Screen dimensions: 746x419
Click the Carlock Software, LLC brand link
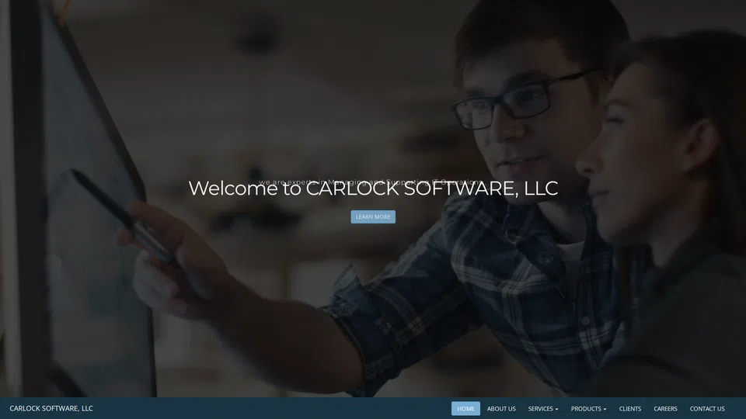point(51,408)
